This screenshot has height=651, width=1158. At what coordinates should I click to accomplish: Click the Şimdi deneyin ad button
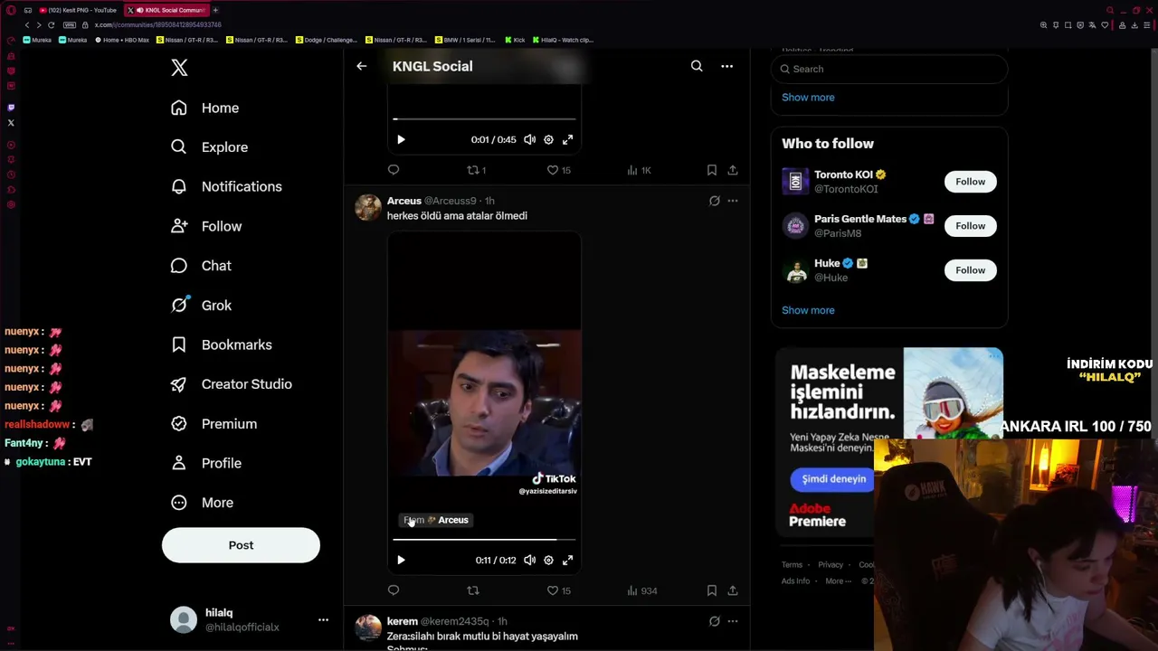tap(833, 479)
